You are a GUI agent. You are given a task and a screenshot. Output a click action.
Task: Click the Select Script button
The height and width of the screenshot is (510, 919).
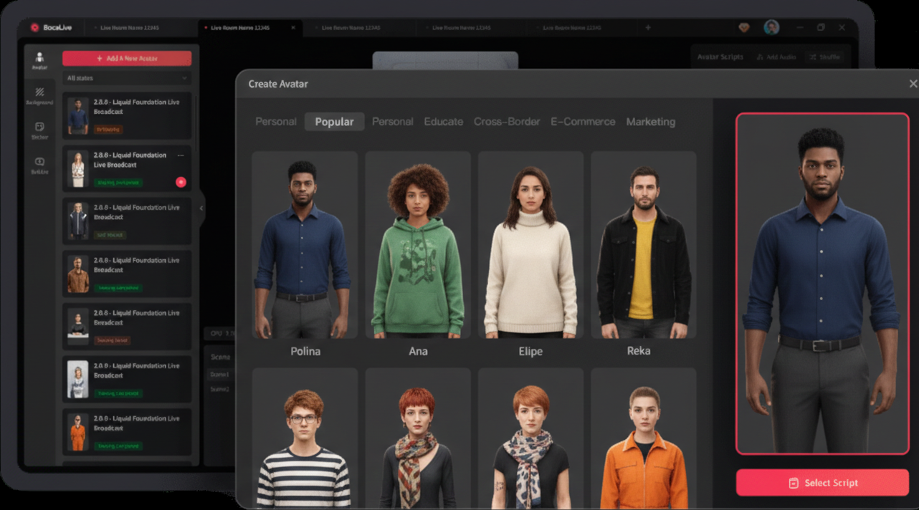click(822, 482)
